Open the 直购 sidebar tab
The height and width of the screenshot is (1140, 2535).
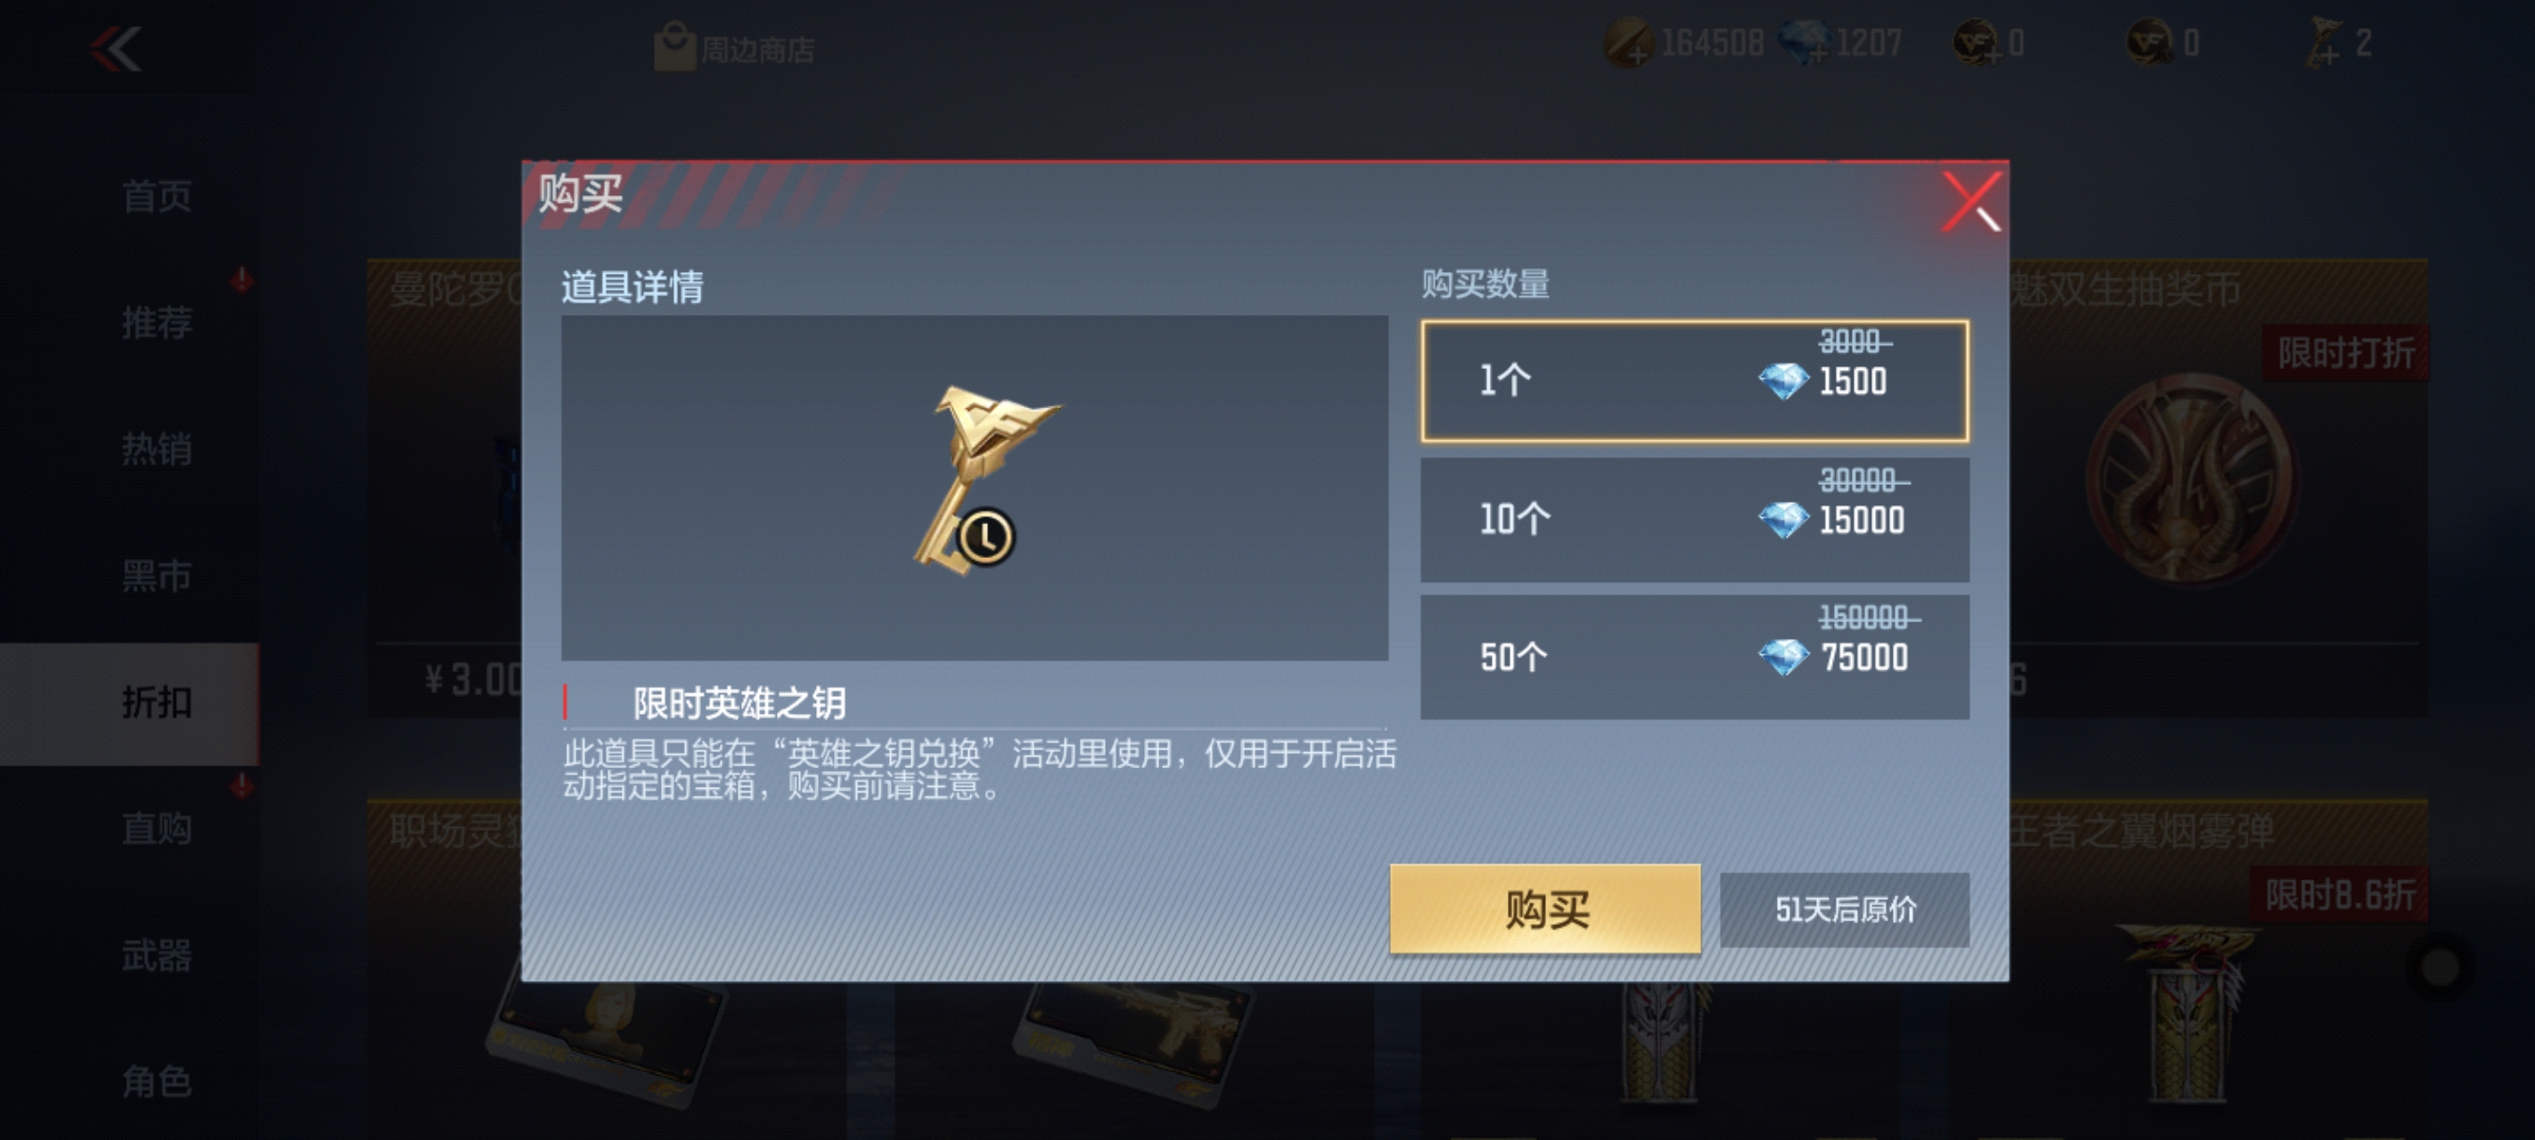(156, 829)
